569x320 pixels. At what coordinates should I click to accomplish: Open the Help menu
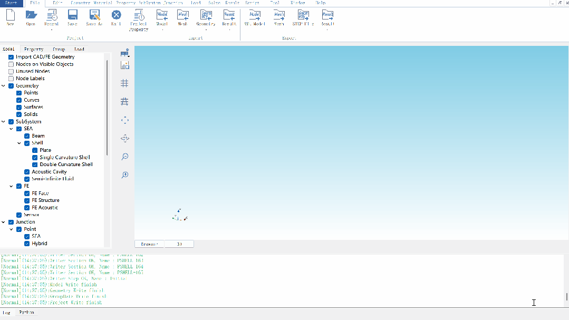pos(321,3)
